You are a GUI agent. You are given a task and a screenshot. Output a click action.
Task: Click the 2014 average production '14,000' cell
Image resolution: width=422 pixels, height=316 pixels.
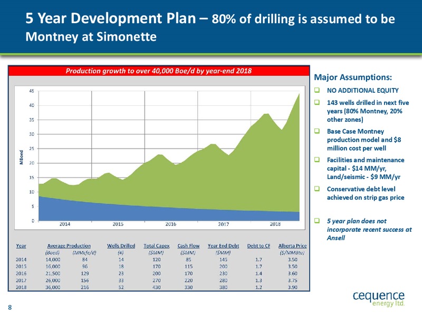pos(53,260)
